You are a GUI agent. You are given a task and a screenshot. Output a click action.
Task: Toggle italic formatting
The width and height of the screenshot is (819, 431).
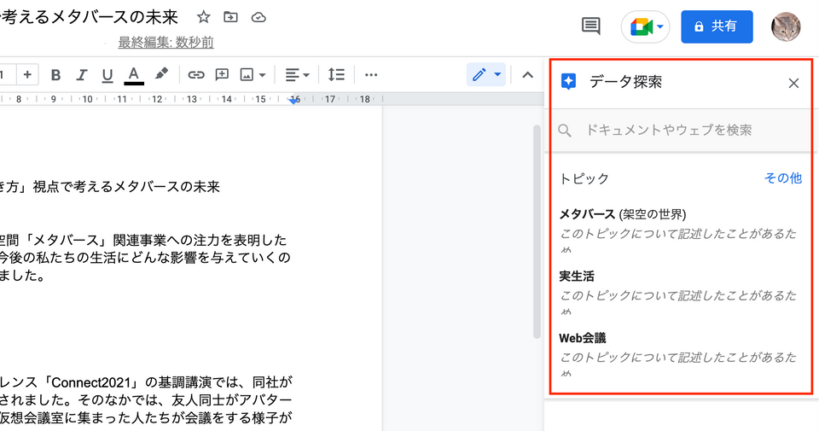pyautogui.click(x=82, y=75)
